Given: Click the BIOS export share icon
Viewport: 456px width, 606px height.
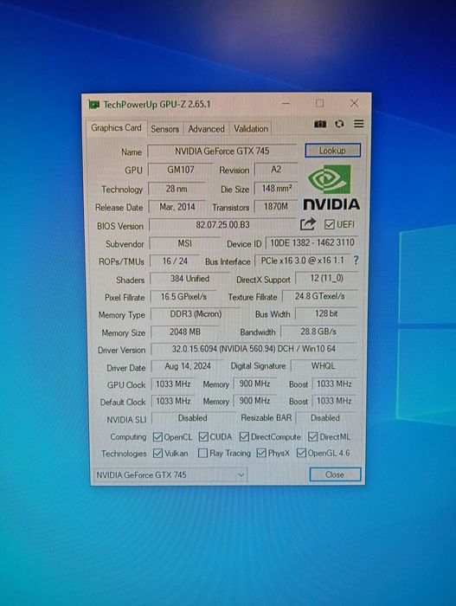Looking at the screenshot, I should [x=308, y=223].
